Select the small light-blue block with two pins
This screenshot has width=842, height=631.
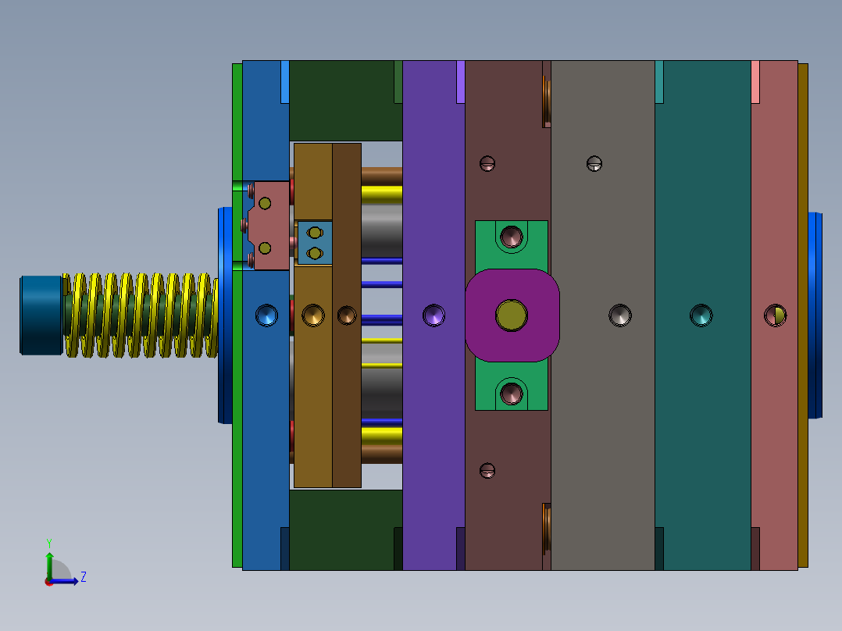[315, 243]
